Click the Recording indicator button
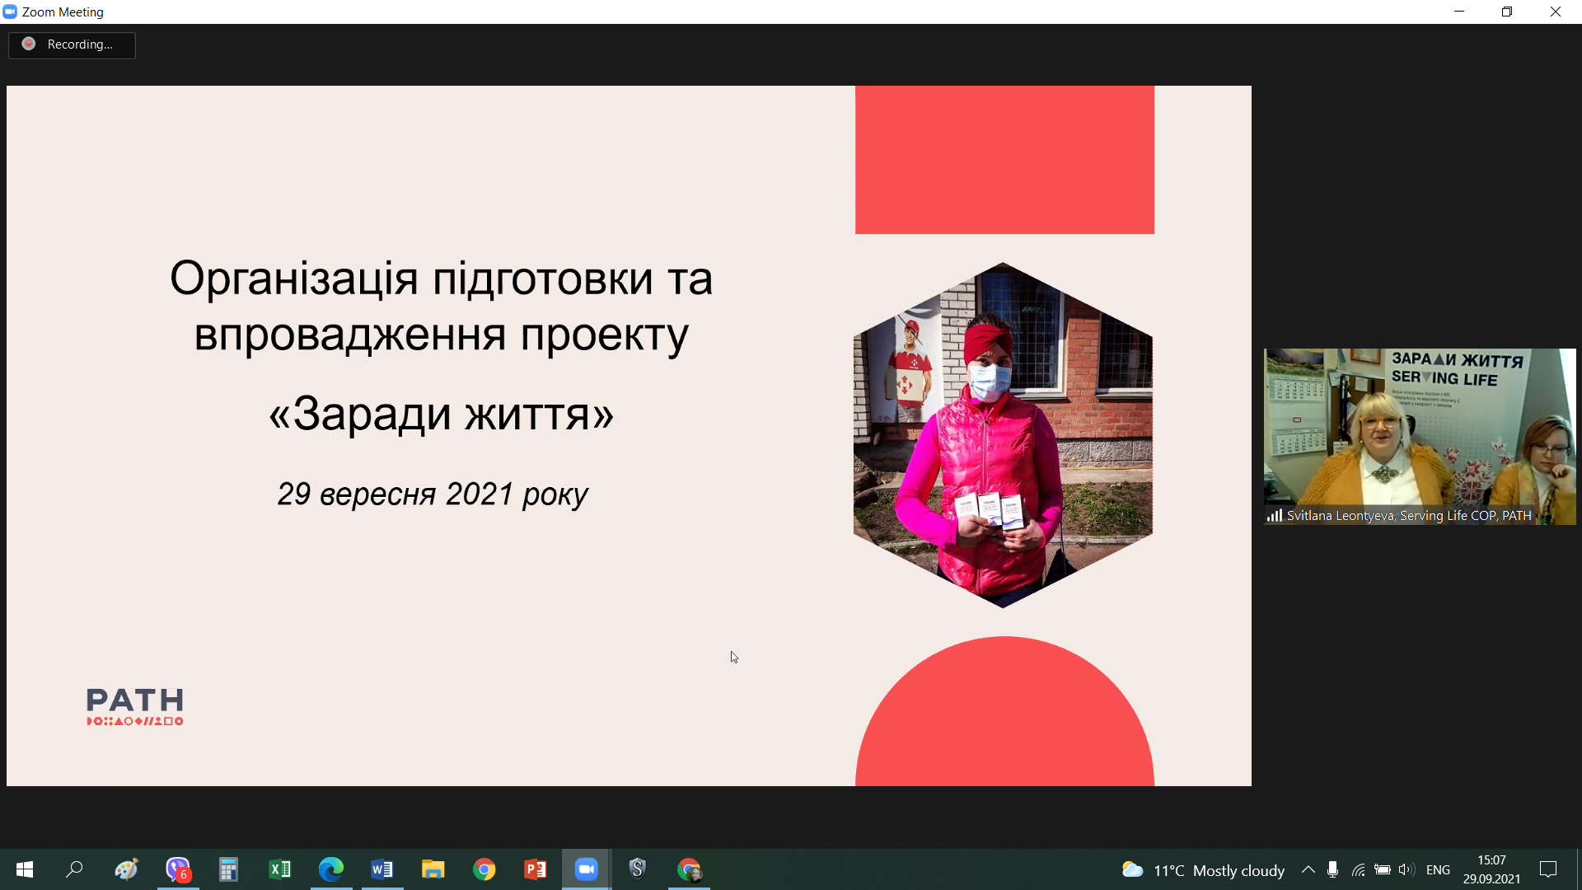This screenshot has width=1582, height=890. pyautogui.click(x=72, y=44)
